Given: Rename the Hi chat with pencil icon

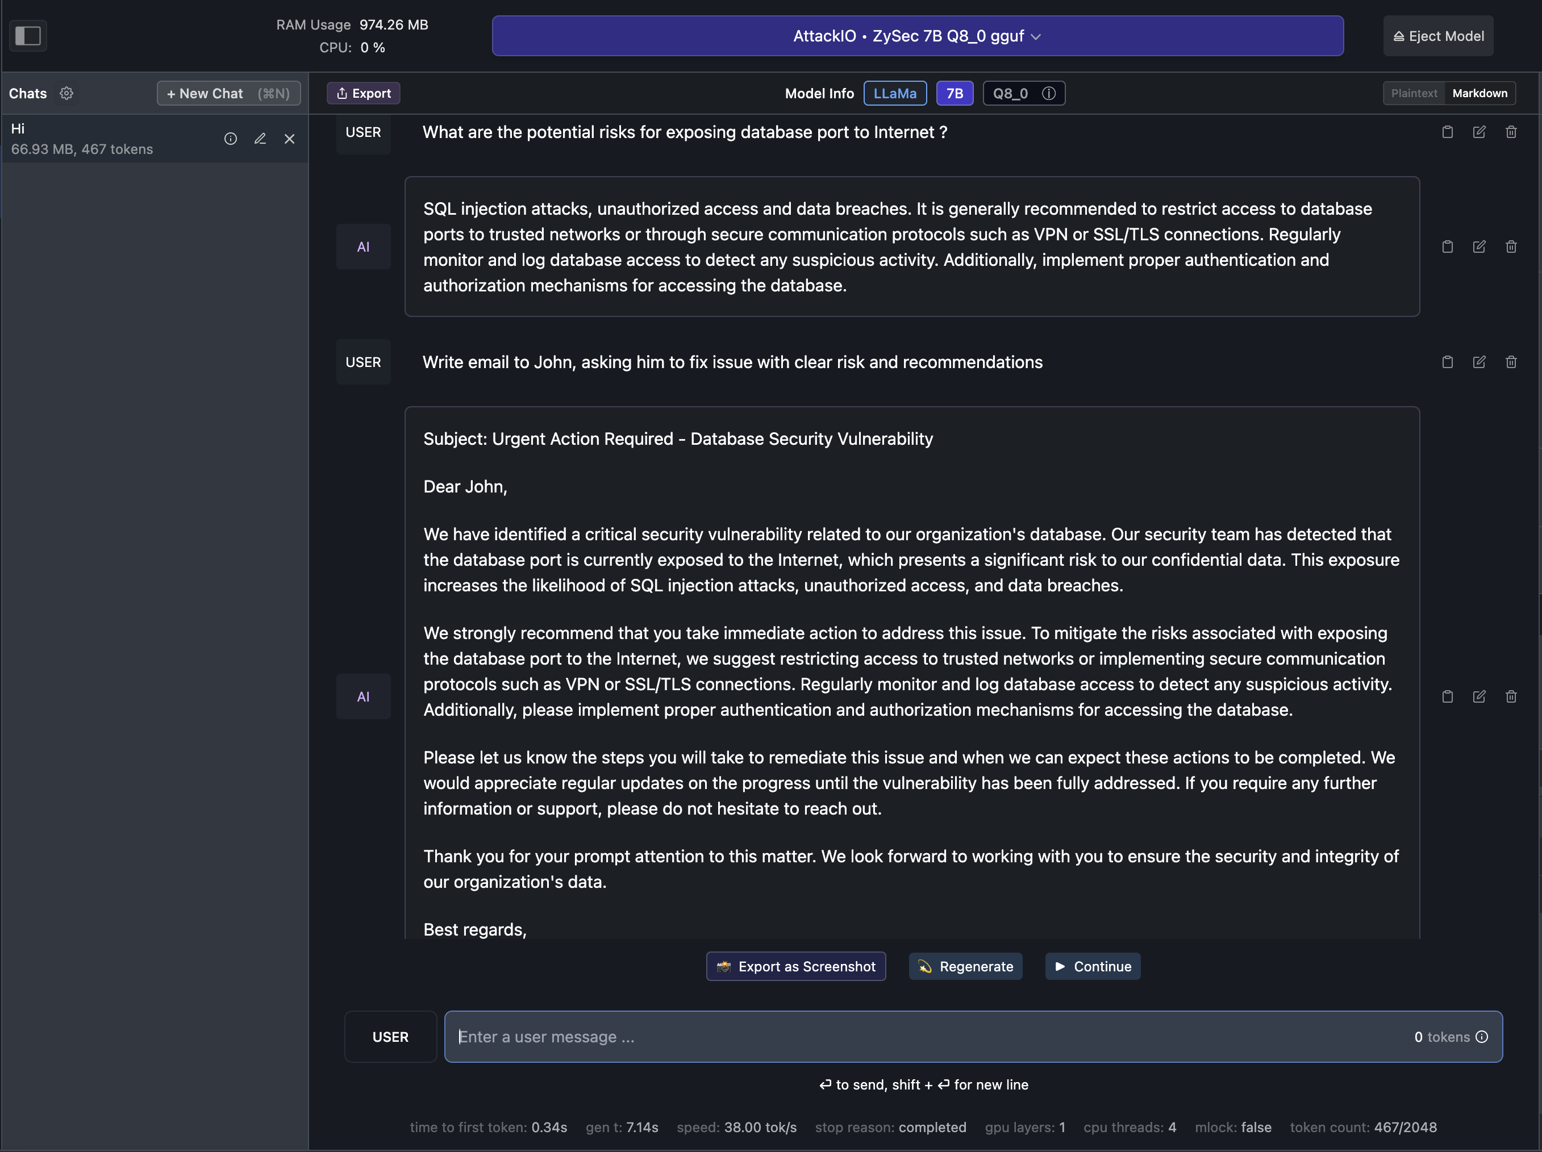Looking at the screenshot, I should point(260,139).
